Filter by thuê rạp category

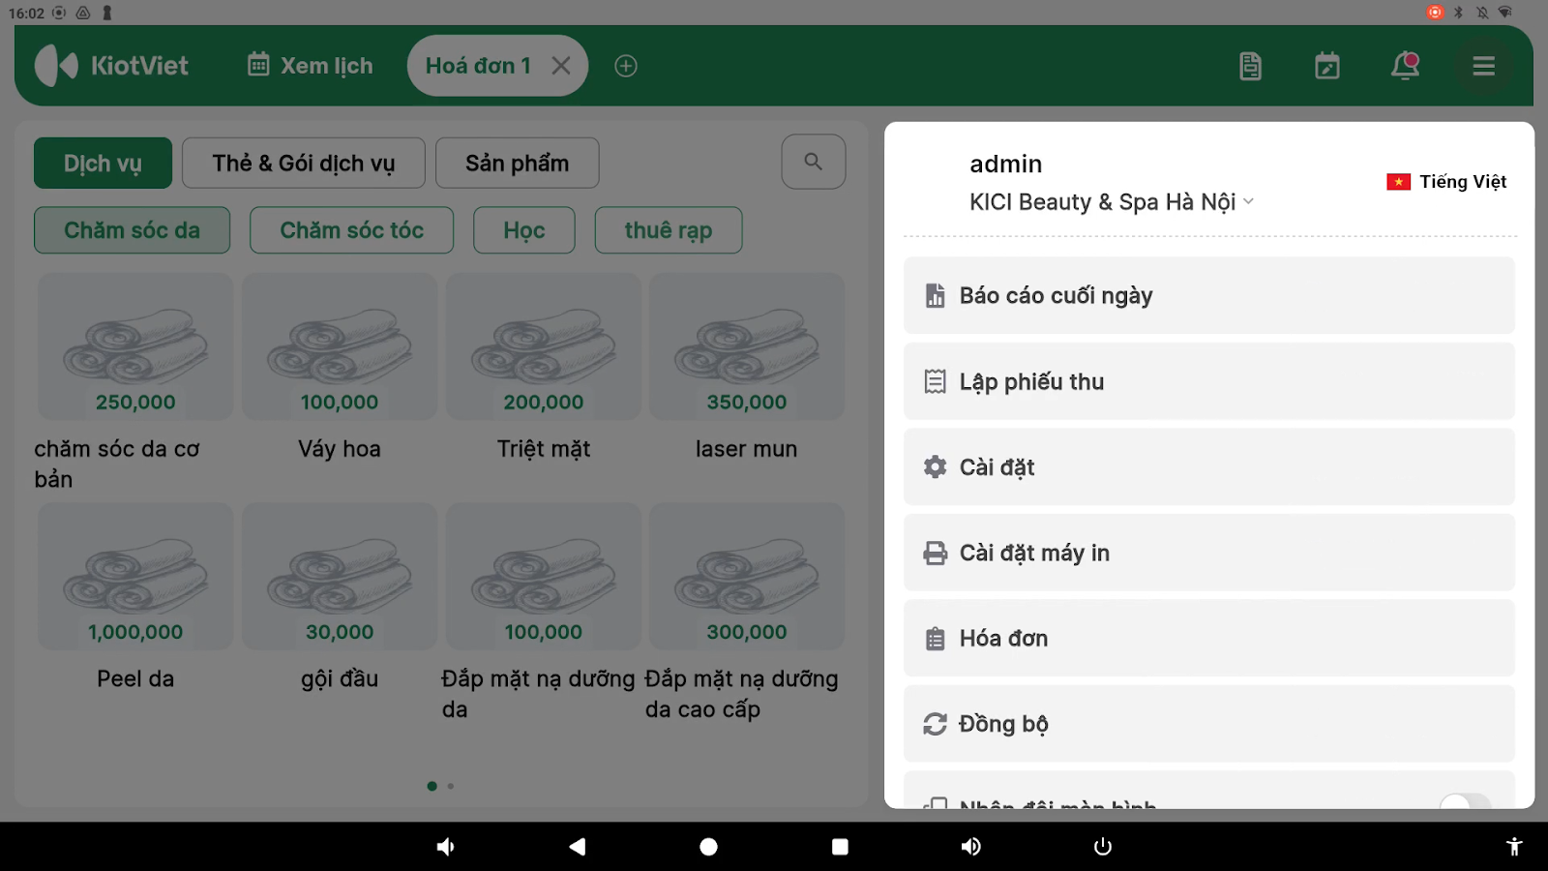click(669, 230)
